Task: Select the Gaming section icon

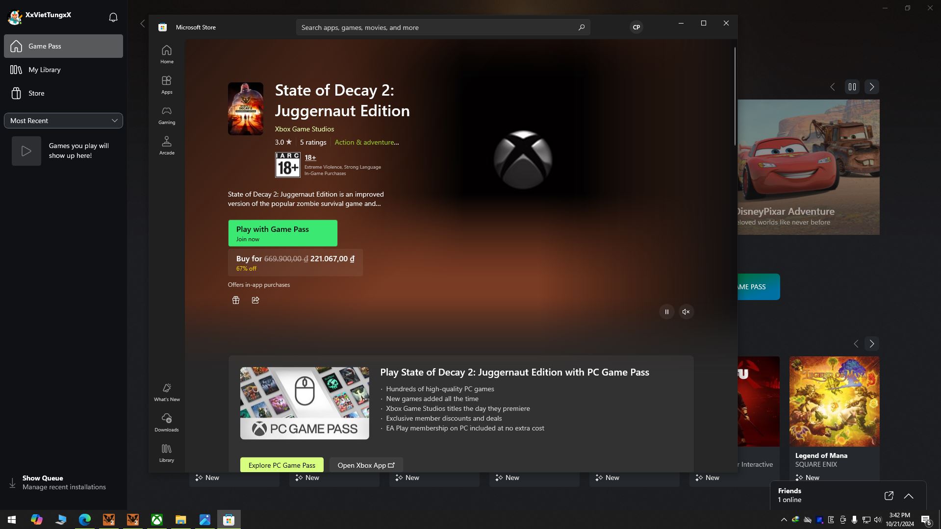Action: point(167,115)
